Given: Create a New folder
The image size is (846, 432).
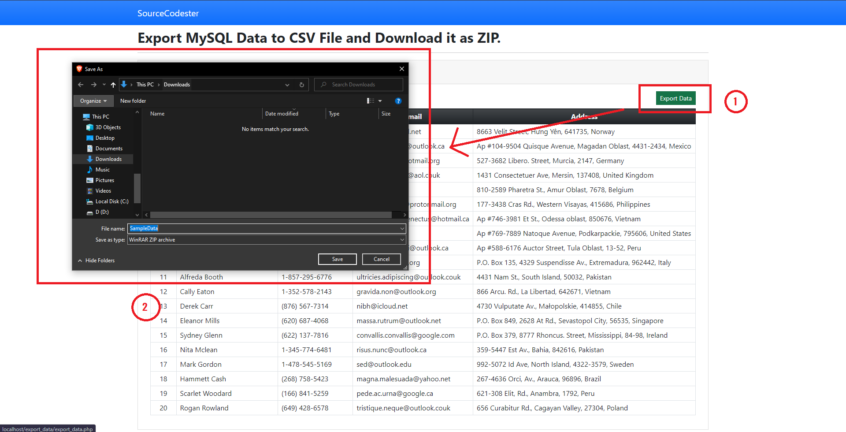Looking at the screenshot, I should click(x=133, y=101).
